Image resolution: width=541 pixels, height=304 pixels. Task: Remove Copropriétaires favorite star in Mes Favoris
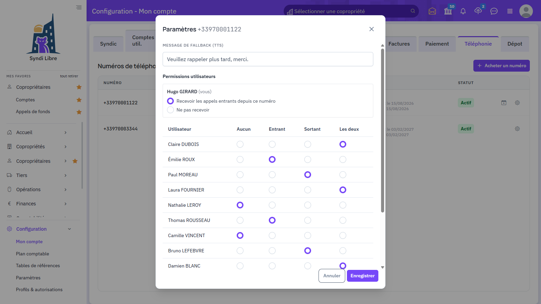point(79,87)
